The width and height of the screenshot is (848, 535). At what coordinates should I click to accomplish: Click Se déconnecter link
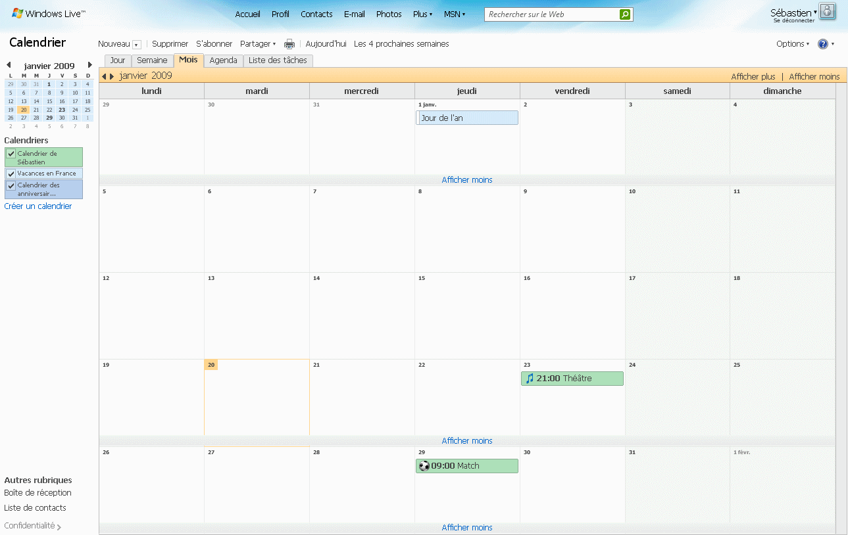tap(794, 21)
